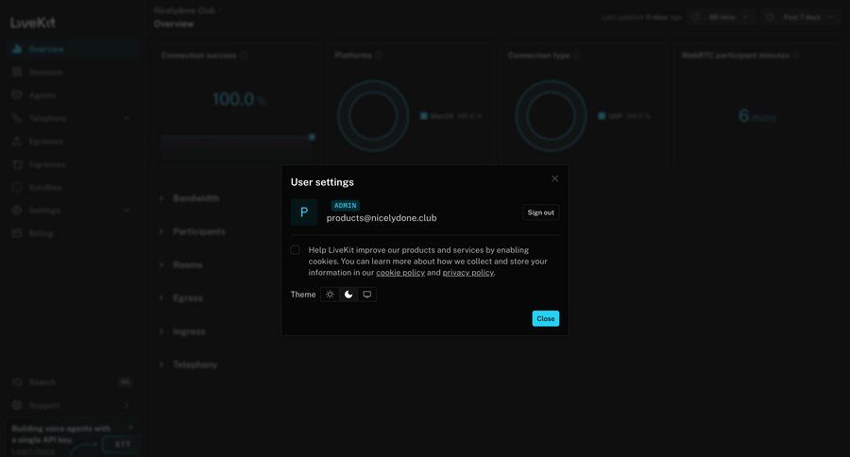Image resolution: width=850 pixels, height=457 pixels.
Task: Click the Telephony phone icon in sidebar
Action: pyautogui.click(x=17, y=118)
